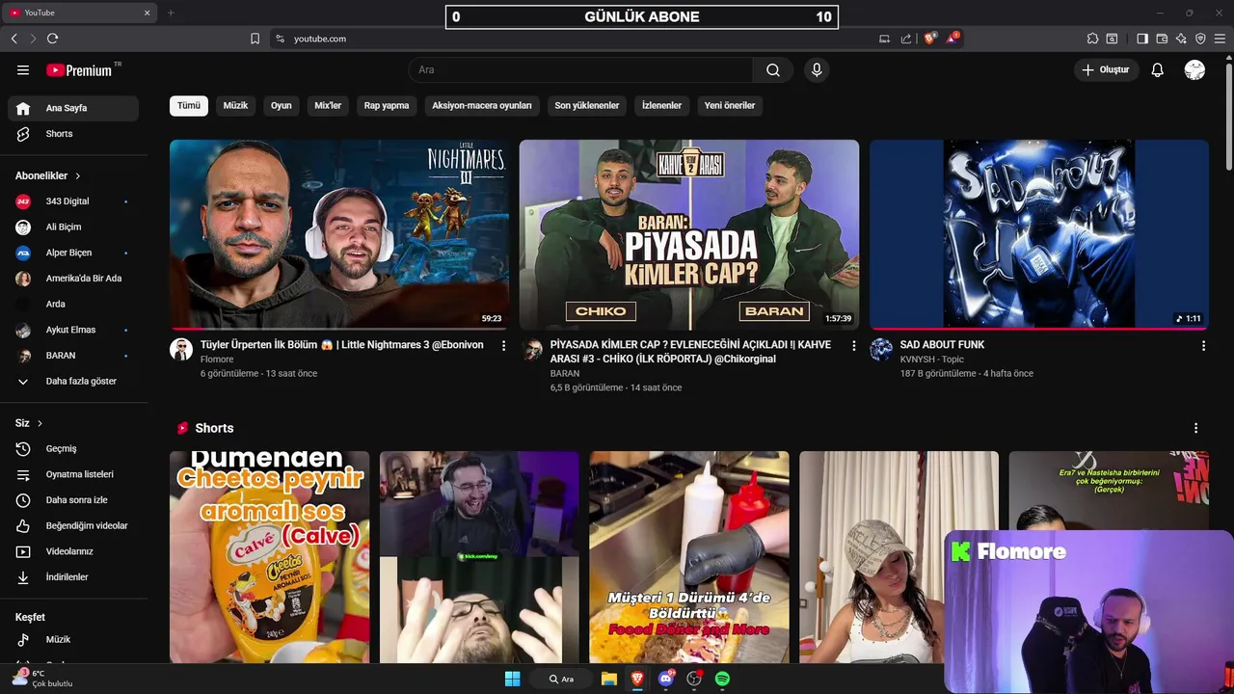This screenshot has height=694, width=1234.
Task: Open Spotify from the taskbar
Action: (722, 680)
